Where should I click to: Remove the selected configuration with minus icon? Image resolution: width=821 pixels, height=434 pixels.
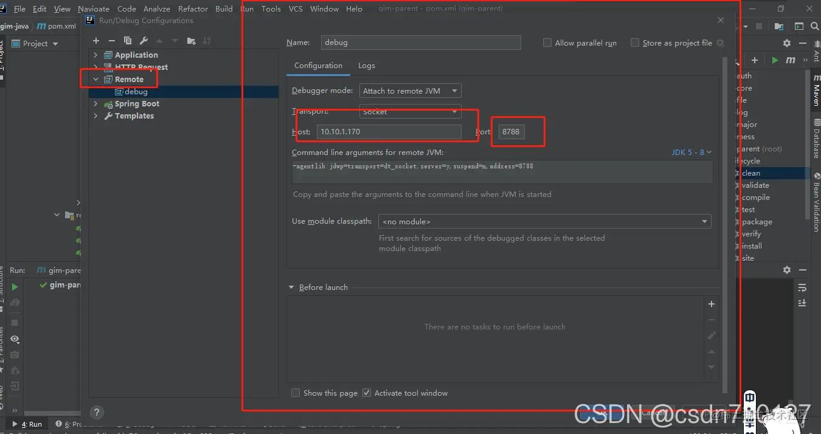[112, 41]
